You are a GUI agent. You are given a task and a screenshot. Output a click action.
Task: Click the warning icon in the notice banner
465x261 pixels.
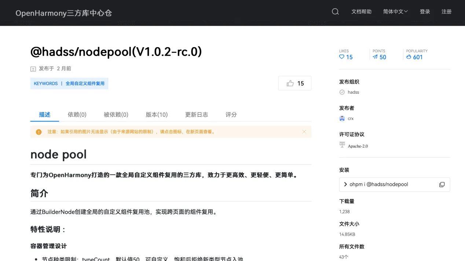[x=39, y=132]
